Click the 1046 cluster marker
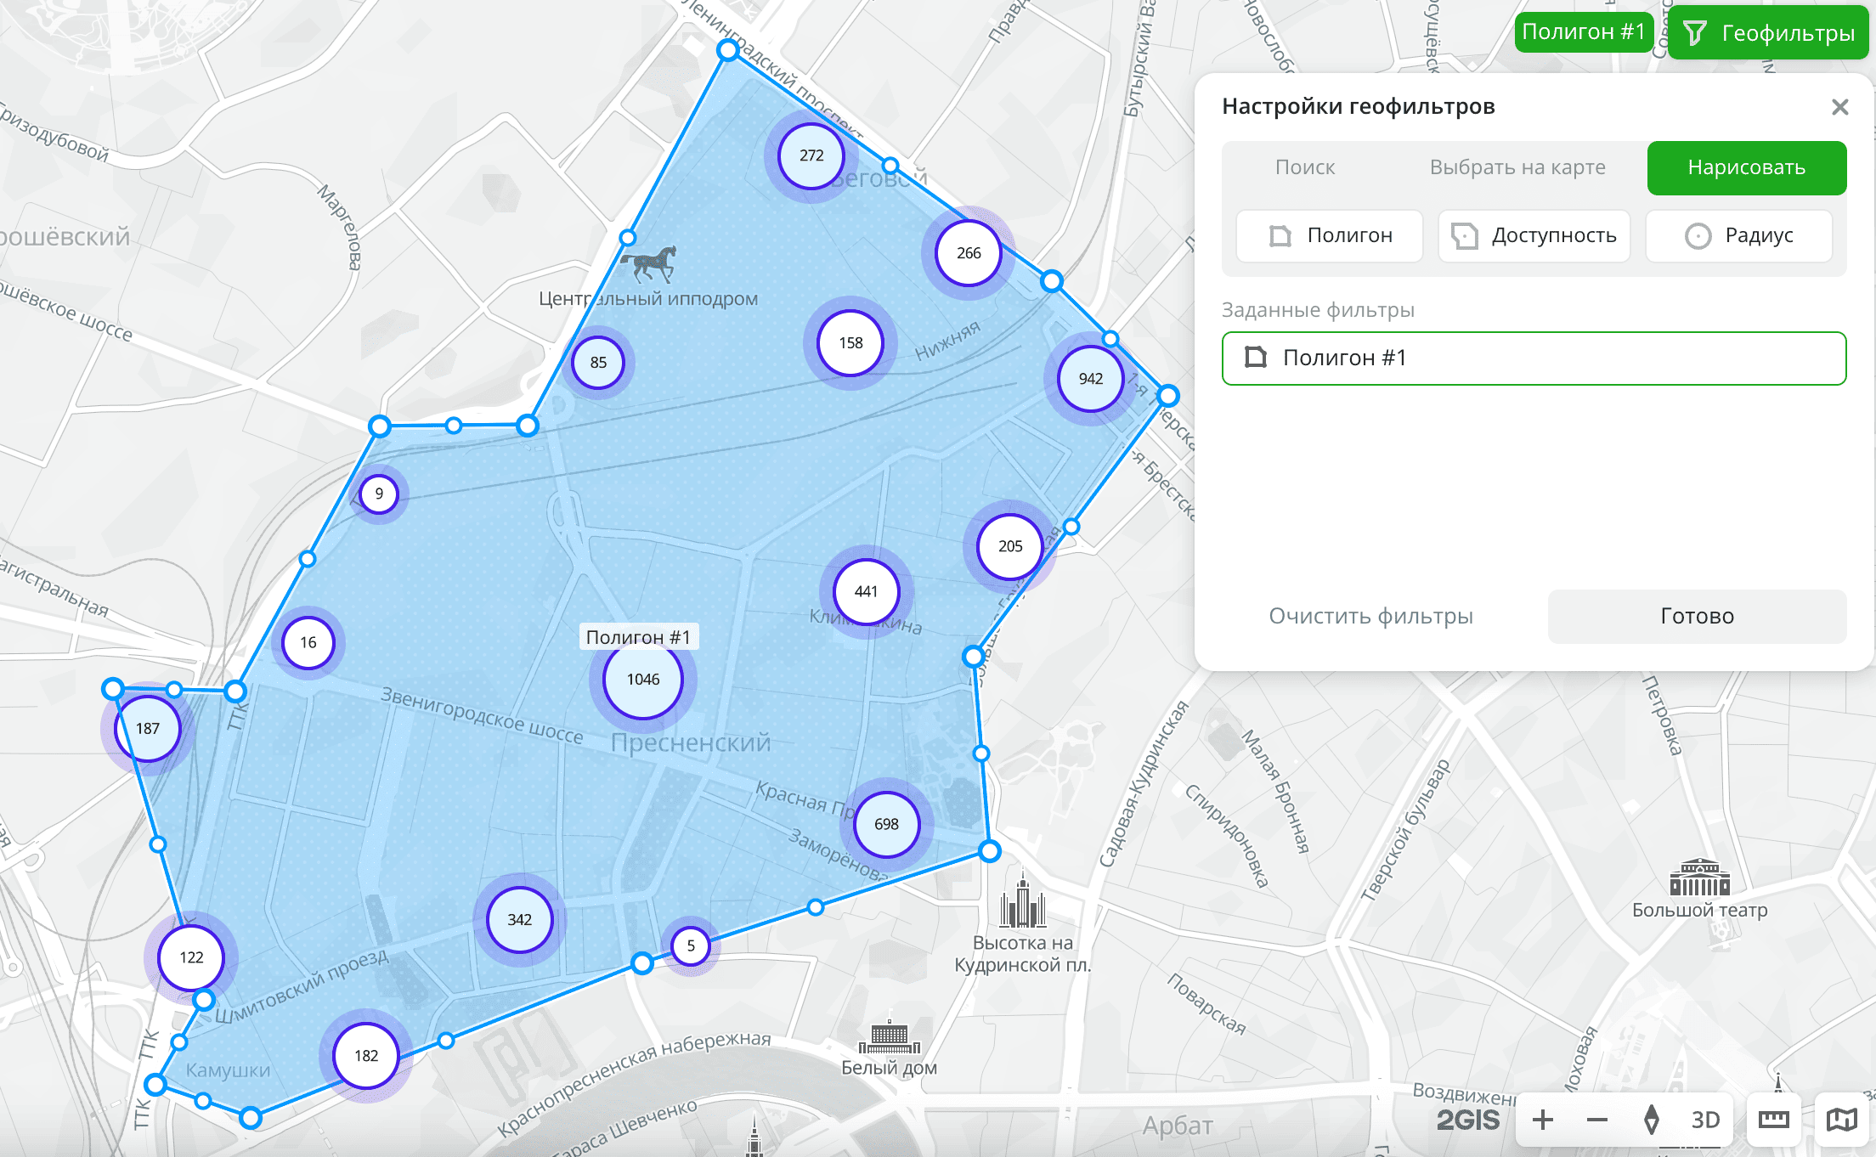 click(643, 680)
